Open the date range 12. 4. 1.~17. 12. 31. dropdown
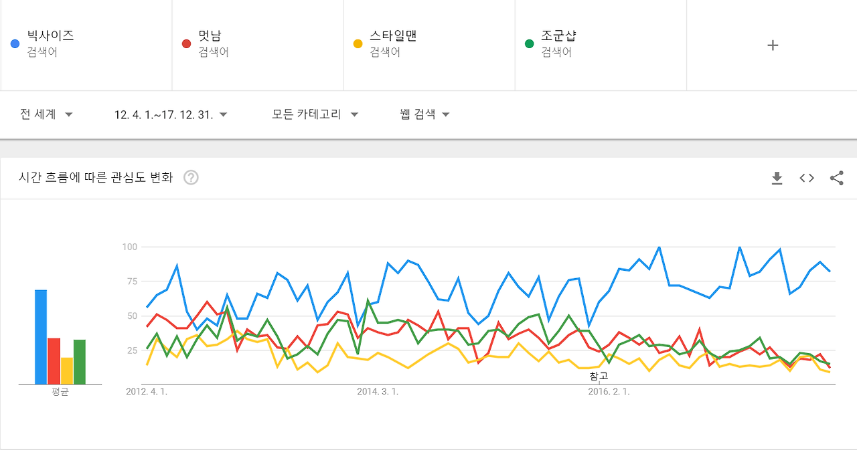The image size is (857, 450). click(x=171, y=114)
